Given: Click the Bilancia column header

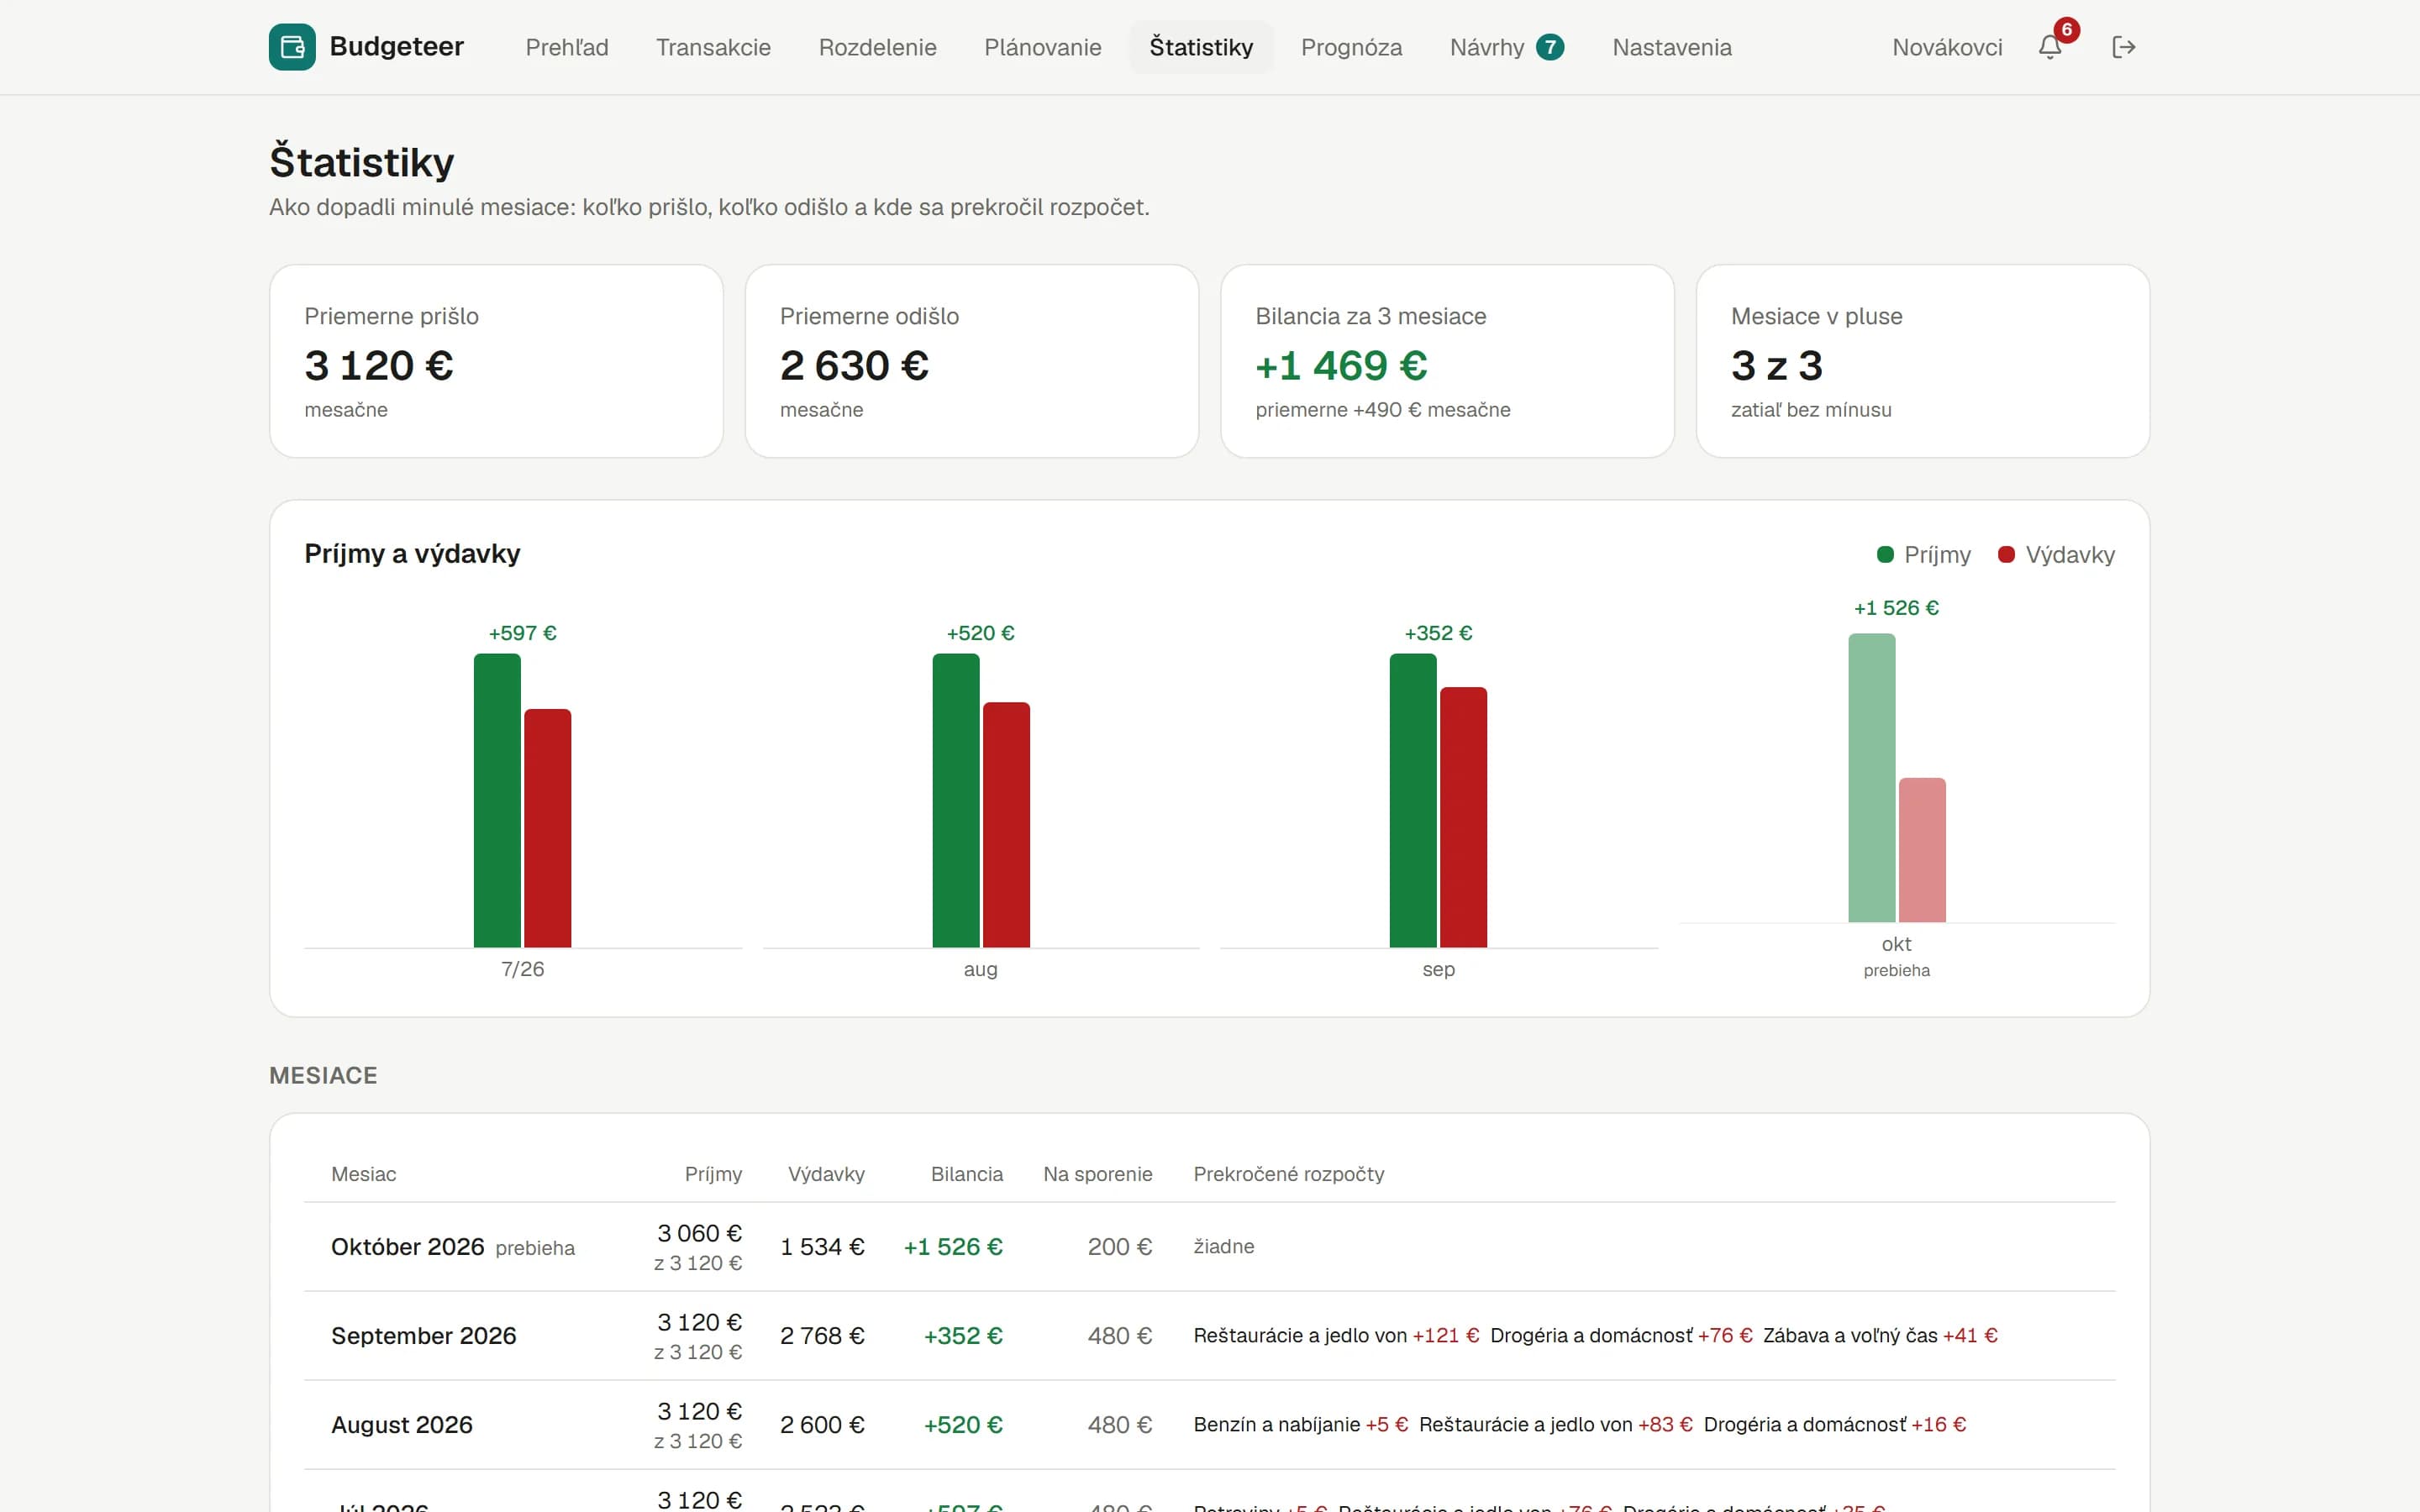Looking at the screenshot, I should pyautogui.click(x=966, y=1174).
